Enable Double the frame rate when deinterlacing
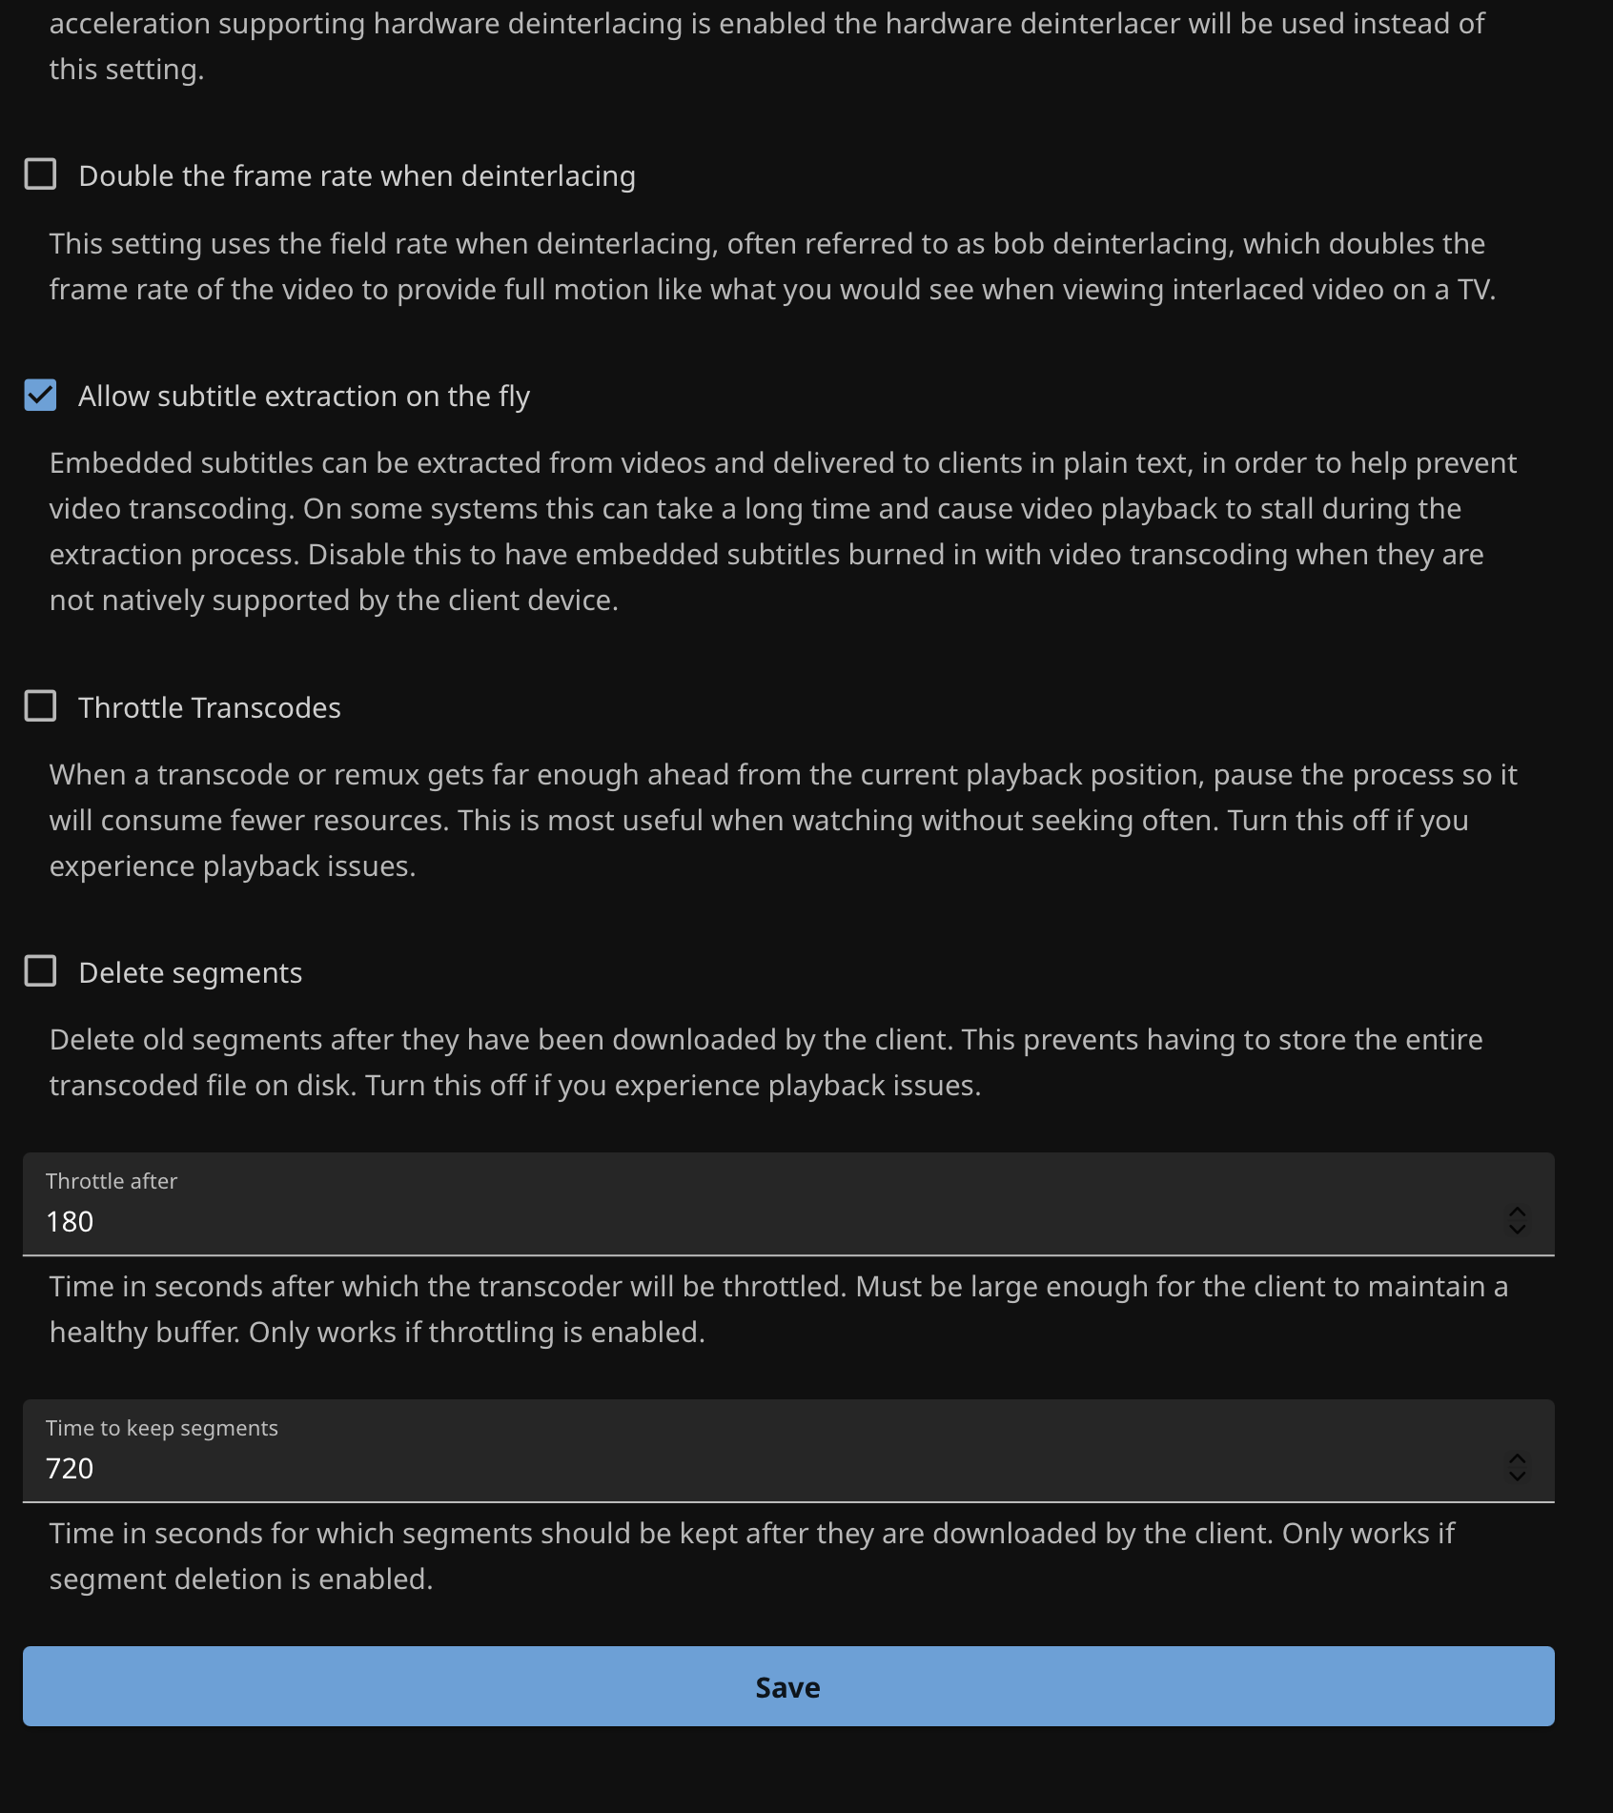 (x=40, y=174)
